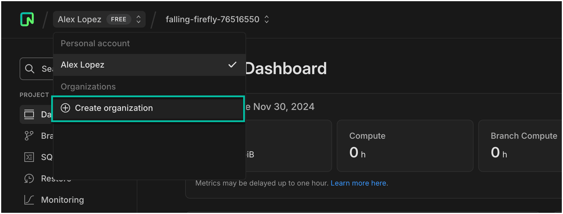Open Branches via the branch icon
The height and width of the screenshot is (214, 563).
tap(29, 136)
